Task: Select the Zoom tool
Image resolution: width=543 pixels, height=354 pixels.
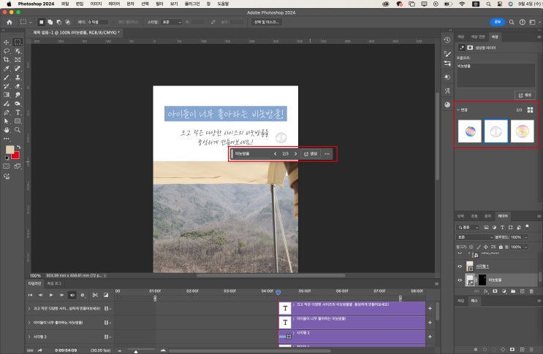Action: (x=18, y=130)
